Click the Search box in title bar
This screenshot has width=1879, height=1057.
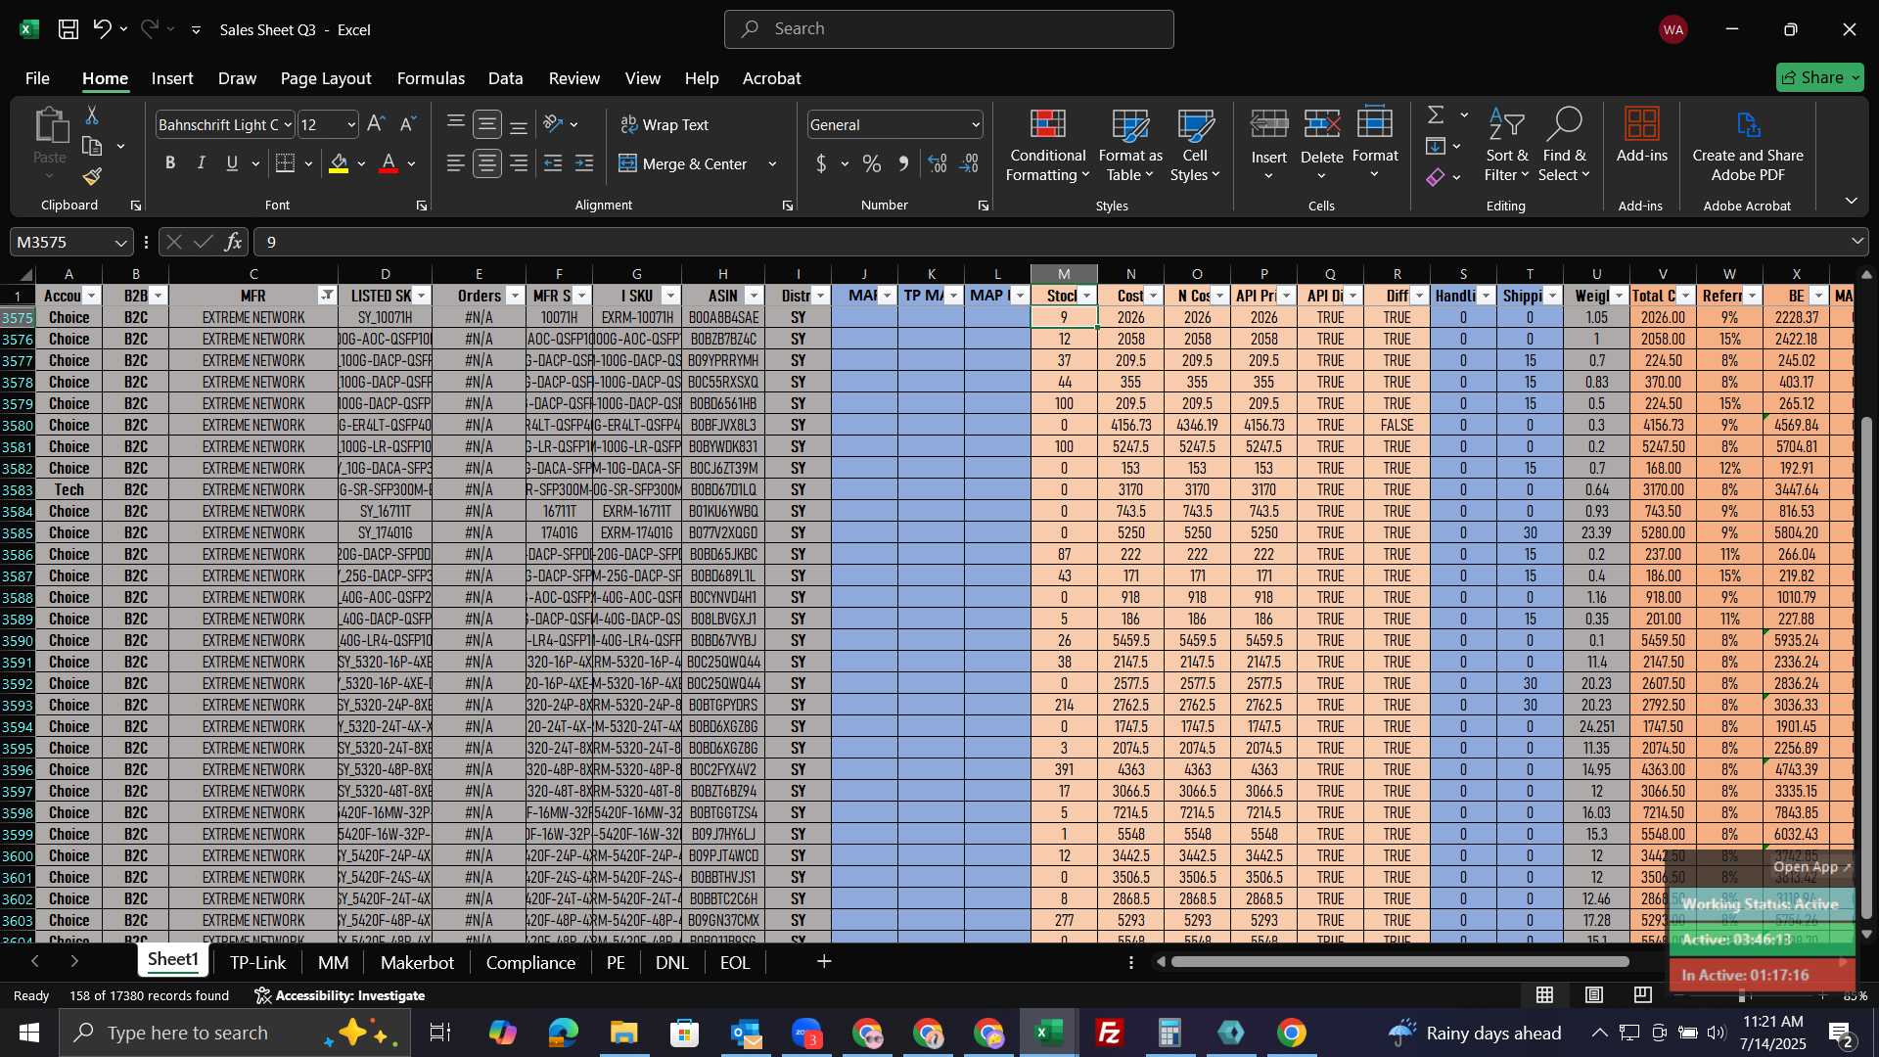pyautogui.click(x=948, y=29)
